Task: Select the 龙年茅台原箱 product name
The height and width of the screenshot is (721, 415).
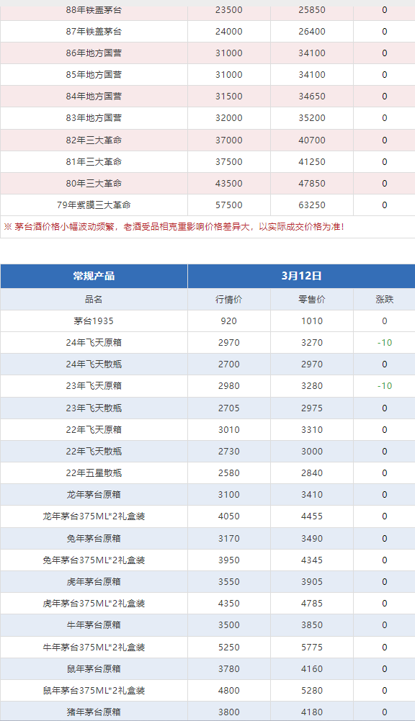Action: [x=94, y=495]
